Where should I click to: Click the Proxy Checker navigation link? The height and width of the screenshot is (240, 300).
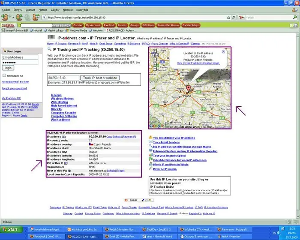coord(159,44)
